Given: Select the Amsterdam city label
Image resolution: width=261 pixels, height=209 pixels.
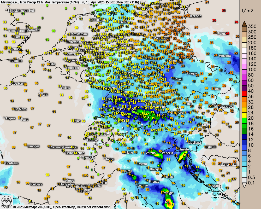Looking at the screenshot, I should (x=80, y=34).
